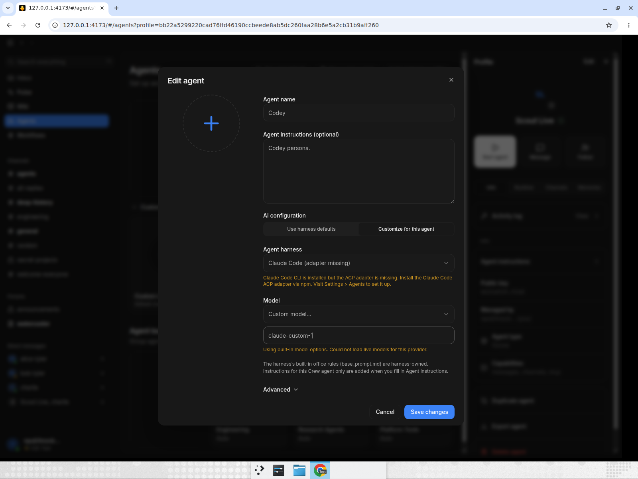Bookmark this page with the star
The image size is (638, 479).
pyautogui.click(x=609, y=25)
